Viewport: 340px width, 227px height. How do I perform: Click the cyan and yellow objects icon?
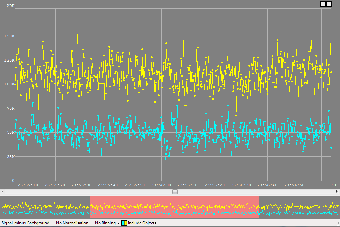[x=124, y=223]
